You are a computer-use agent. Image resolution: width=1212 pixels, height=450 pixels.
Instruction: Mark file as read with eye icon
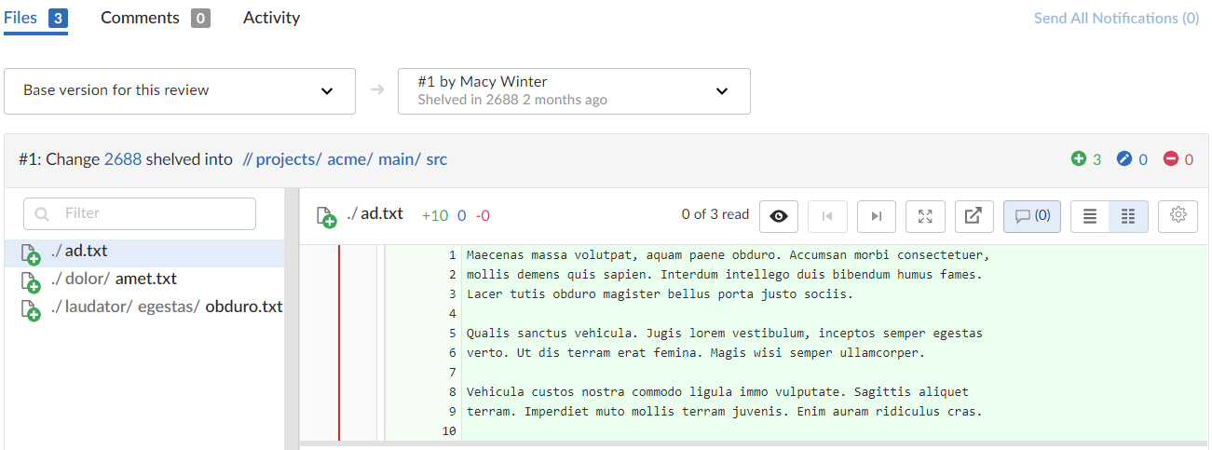[x=779, y=216]
